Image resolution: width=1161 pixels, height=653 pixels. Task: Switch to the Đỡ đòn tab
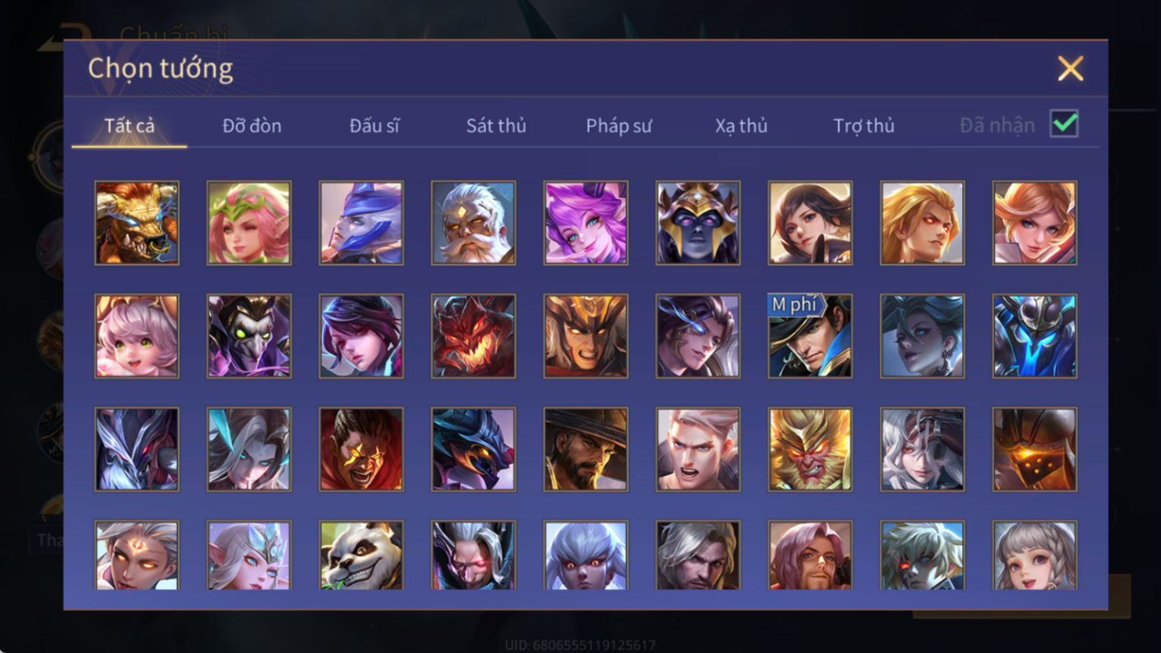tap(252, 126)
